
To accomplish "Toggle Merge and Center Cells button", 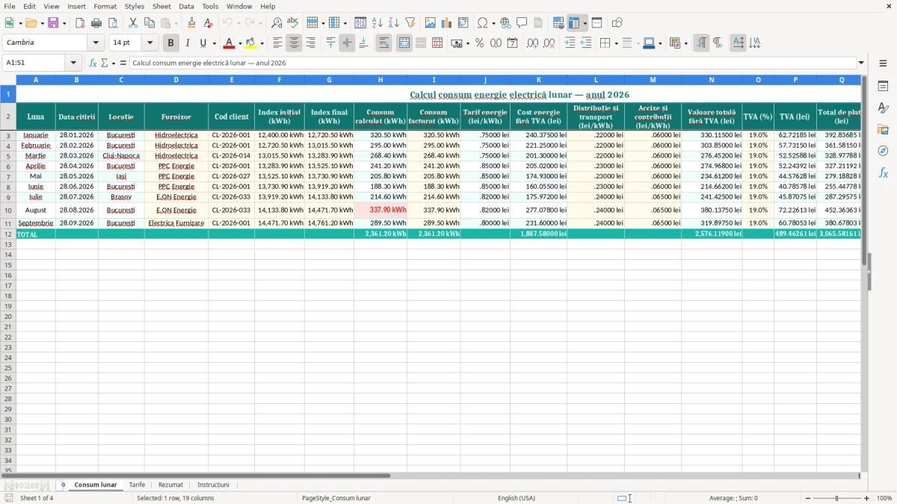I will pos(404,43).
